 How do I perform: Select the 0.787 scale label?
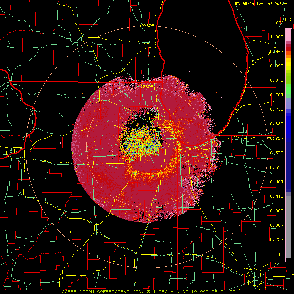(x=277, y=95)
